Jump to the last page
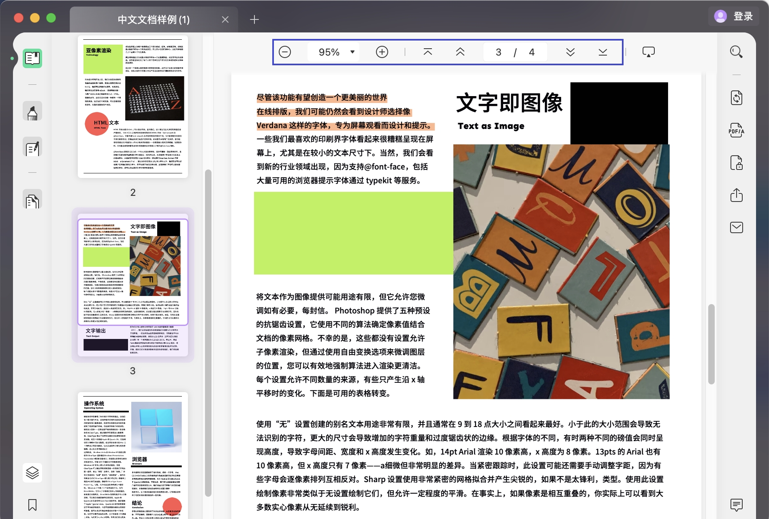The width and height of the screenshot is (769, 519). click(603, 52)
